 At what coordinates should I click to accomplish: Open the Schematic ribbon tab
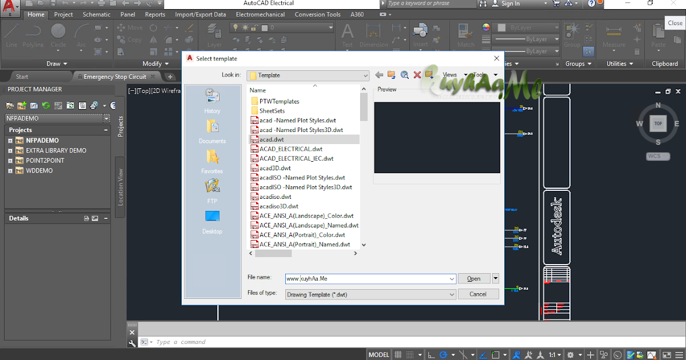pos(97,14)
